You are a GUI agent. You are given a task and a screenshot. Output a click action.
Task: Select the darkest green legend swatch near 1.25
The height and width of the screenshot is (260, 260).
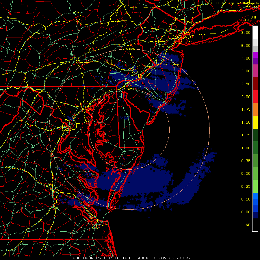pyautogui.click(x=255, y=135)
